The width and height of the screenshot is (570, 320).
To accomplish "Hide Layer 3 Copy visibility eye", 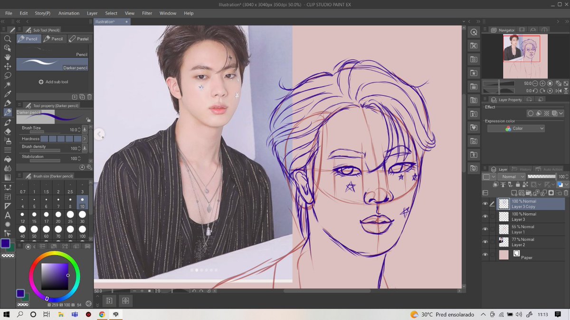I will click(485, 204).
